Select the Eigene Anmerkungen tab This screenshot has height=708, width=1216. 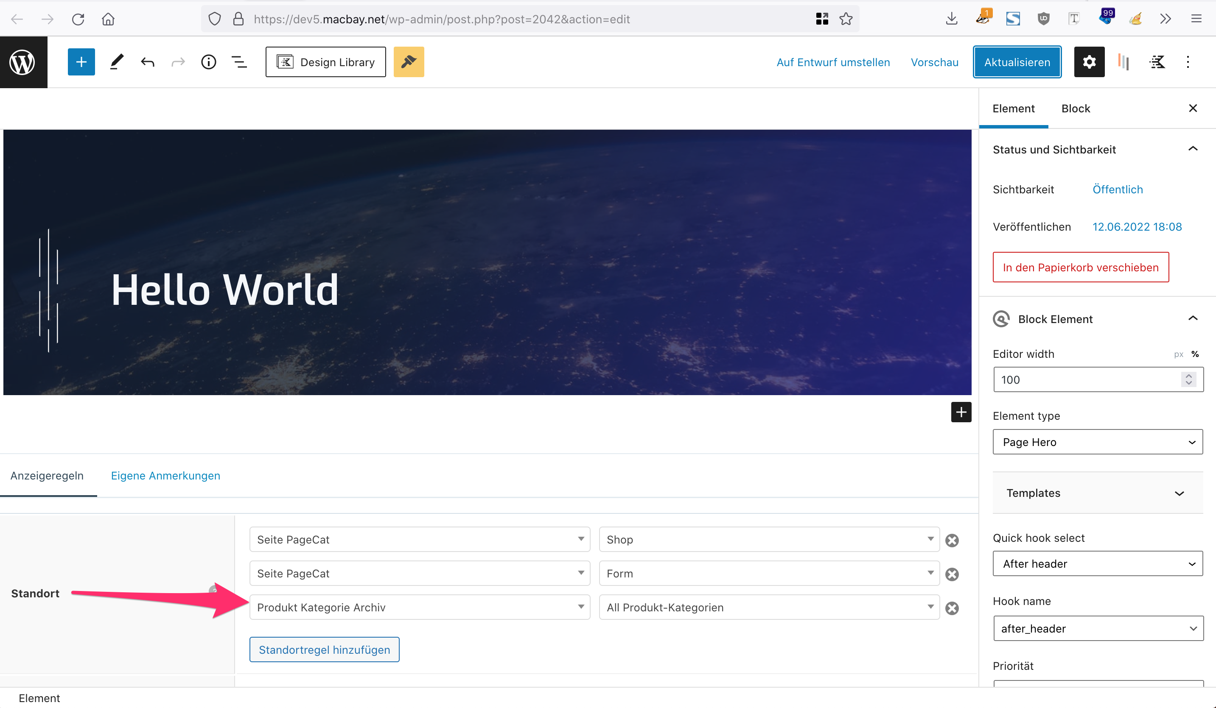[x=165, y=476]
